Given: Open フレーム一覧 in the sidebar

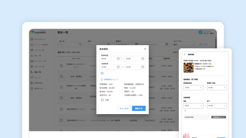Looking at the screenshot, I should (x=37, y=50).
